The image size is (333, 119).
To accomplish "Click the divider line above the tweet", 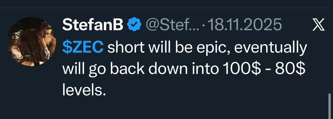I will coord(166,8).
